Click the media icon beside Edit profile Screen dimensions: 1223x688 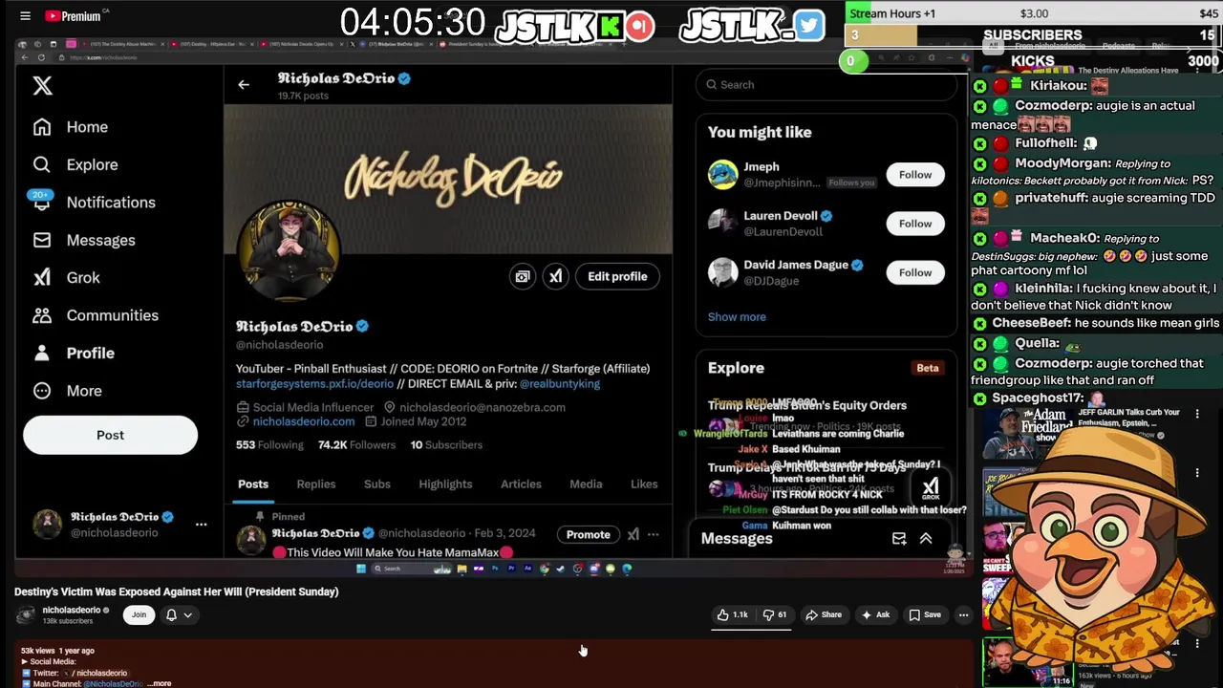pos(523,276)
